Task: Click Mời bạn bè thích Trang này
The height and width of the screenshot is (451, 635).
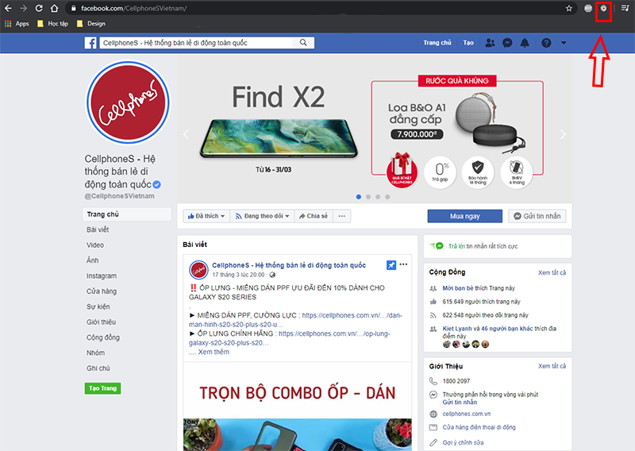Action: pos(479,288)
